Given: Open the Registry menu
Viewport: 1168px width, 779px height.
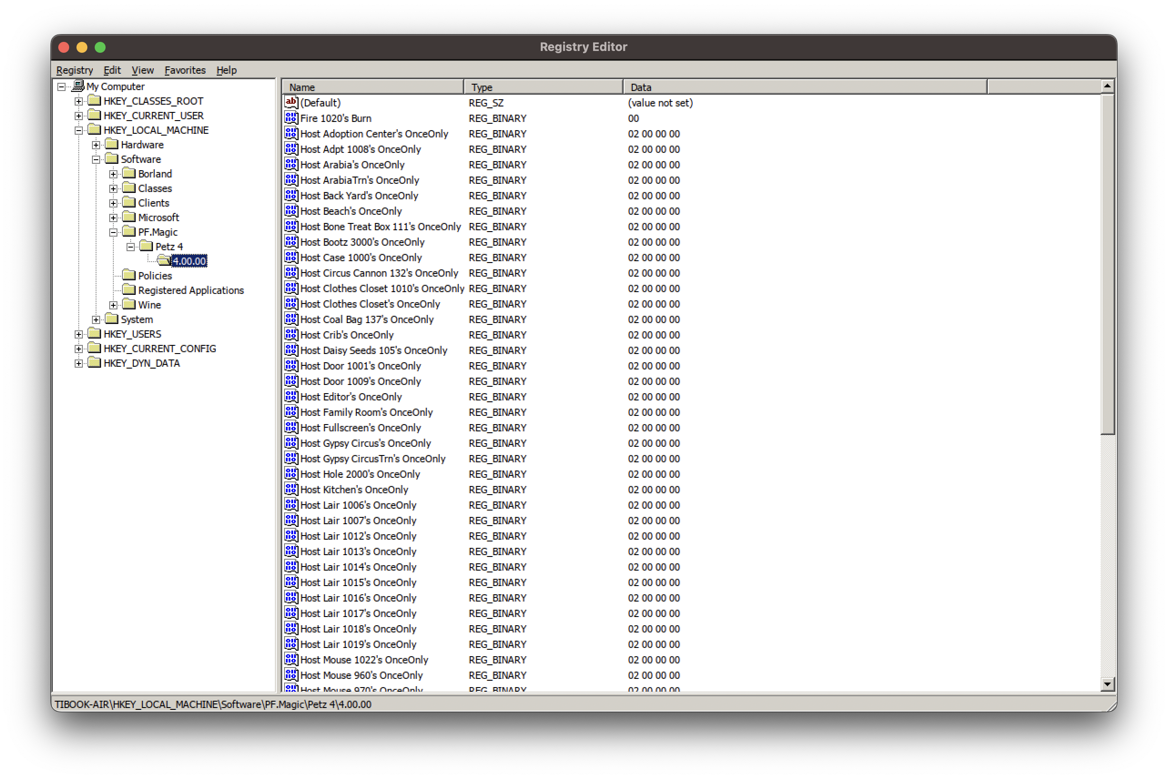Looking at the screenshot, I should click(x=75, y=70).
